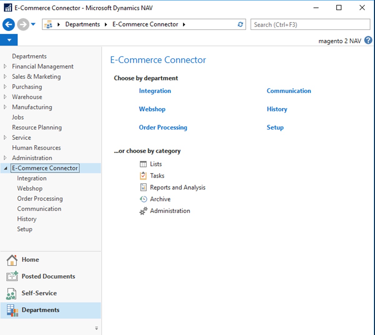Viewport: 375px width, 335px height.
Task: Open the History department link
Action: click(x=277, y=109)
